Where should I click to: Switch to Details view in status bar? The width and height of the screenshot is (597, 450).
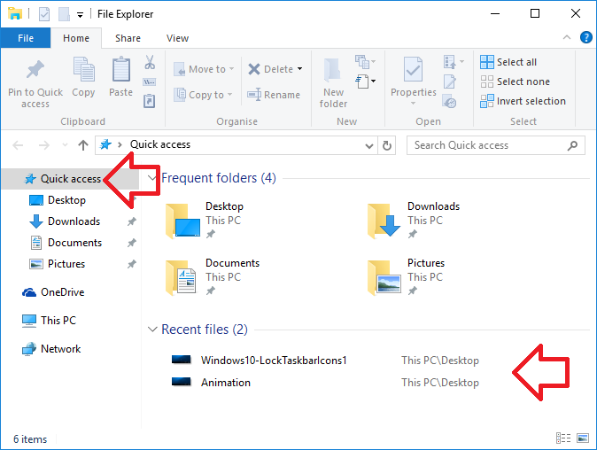563,438
